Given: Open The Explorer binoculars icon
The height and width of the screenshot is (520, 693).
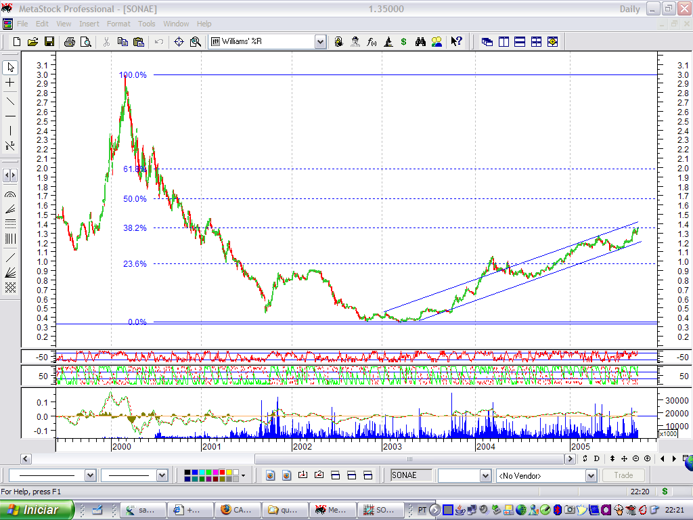Looking at the screenshot, I should pos(420,41).
